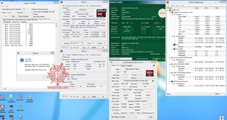
Task: Click the CPU VCORE row in HWMonitor
Action: pos(197,17)
